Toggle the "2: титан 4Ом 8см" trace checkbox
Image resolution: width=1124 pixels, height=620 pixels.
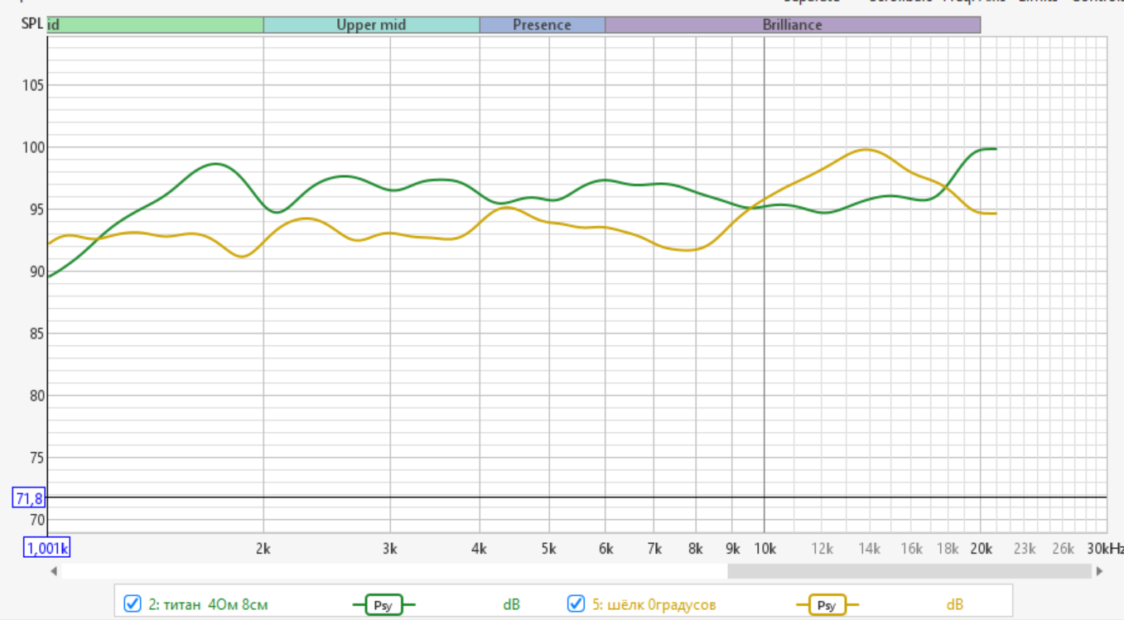click(x=133, y=604)
